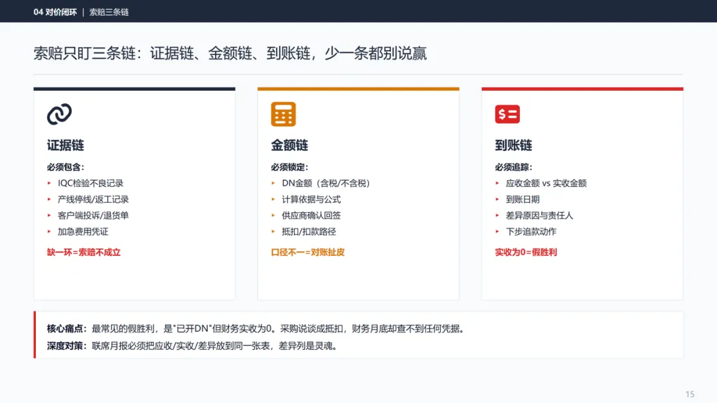Viewport: 717px width, 403px height.
Task: Click the bullet 下步追款动作
Action: point(531,231)
